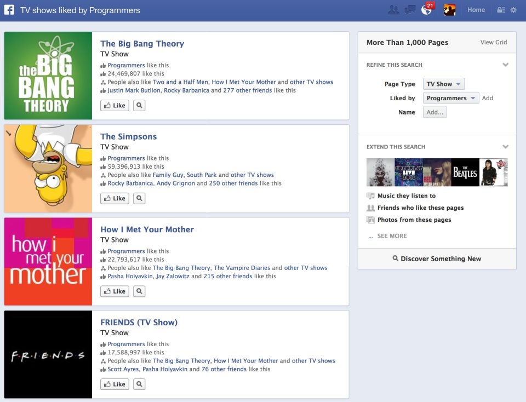Click Coldplay Live 2012 album thumbnail
Viewport: 526px width, 402px height.
tap(409, 173)
